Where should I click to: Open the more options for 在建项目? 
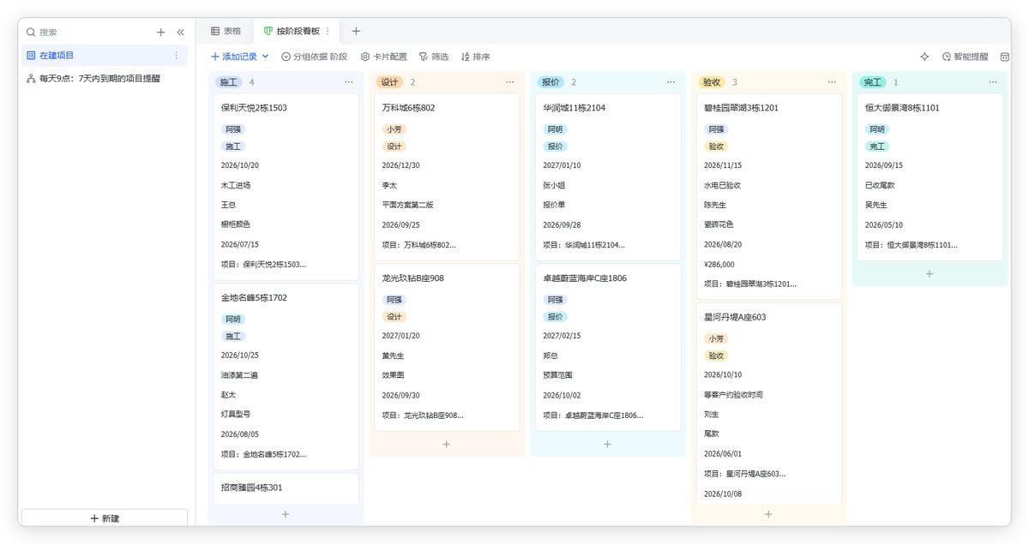[x=177, y=56]
